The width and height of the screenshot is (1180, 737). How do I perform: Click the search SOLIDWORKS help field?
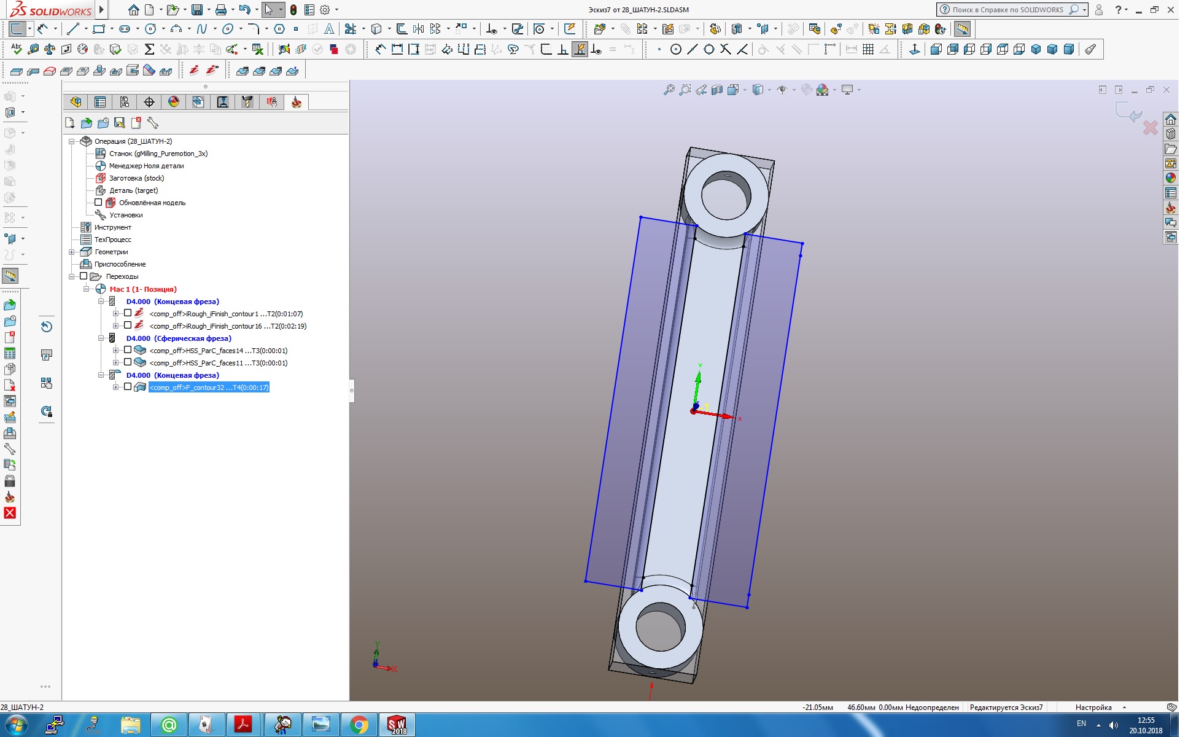(x=1007, y=10)
